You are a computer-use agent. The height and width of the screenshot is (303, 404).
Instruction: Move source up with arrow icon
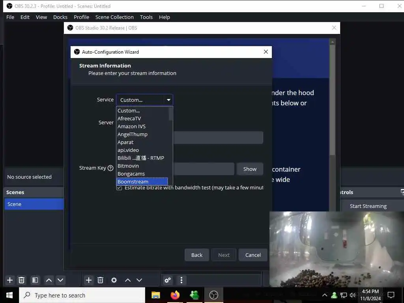click(128, 280)
